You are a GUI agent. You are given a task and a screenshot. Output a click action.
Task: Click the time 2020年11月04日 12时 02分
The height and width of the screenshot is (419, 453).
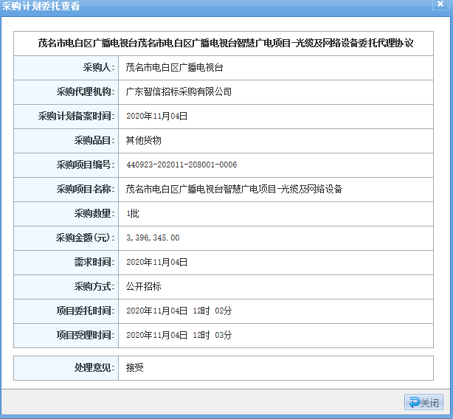(179, 311)
